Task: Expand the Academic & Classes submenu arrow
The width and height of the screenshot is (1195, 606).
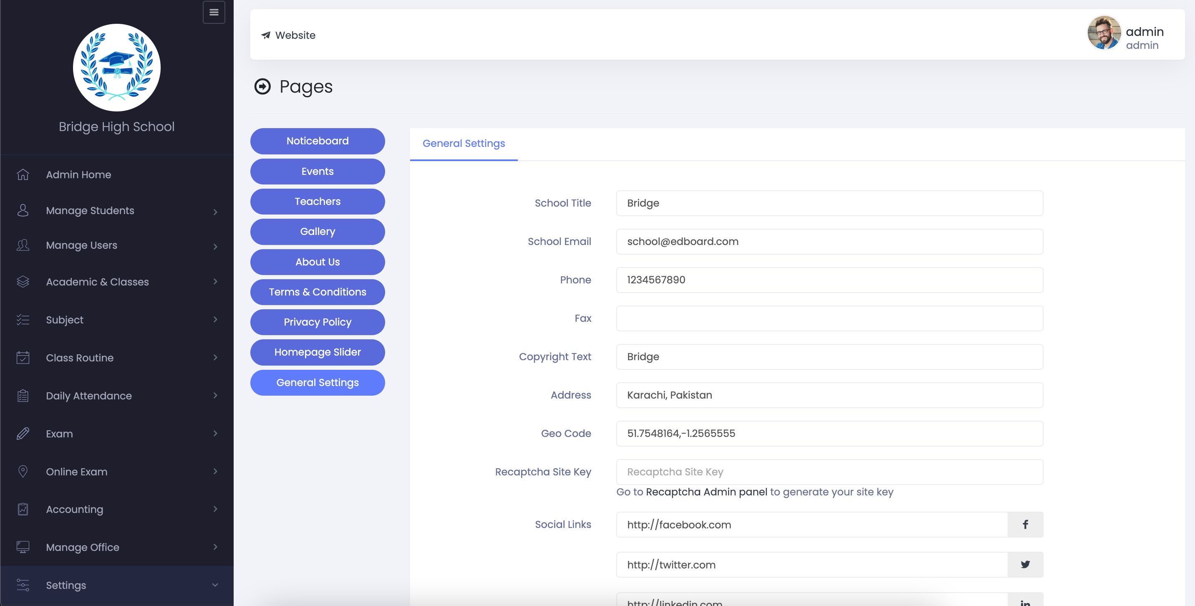Action: click(x=215, y=281)
